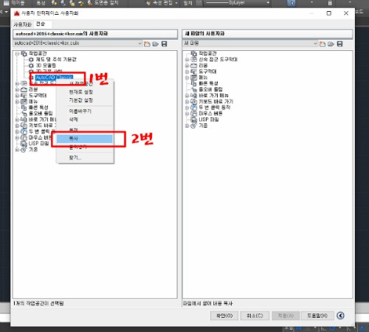Click 신속 접근 도구막대 icon in 새 파일 pane

point(194,59)
